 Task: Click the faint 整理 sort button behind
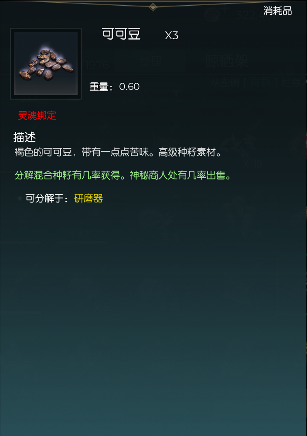point(150,61)
